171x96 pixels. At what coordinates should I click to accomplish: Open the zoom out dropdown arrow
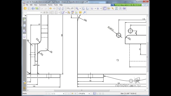(95, 9)
